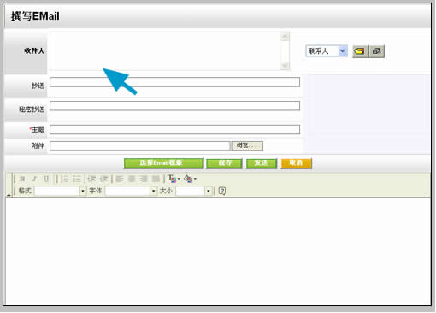Click the attachment browse button
This screenshot has height=313, width=436.
point(247,145)
